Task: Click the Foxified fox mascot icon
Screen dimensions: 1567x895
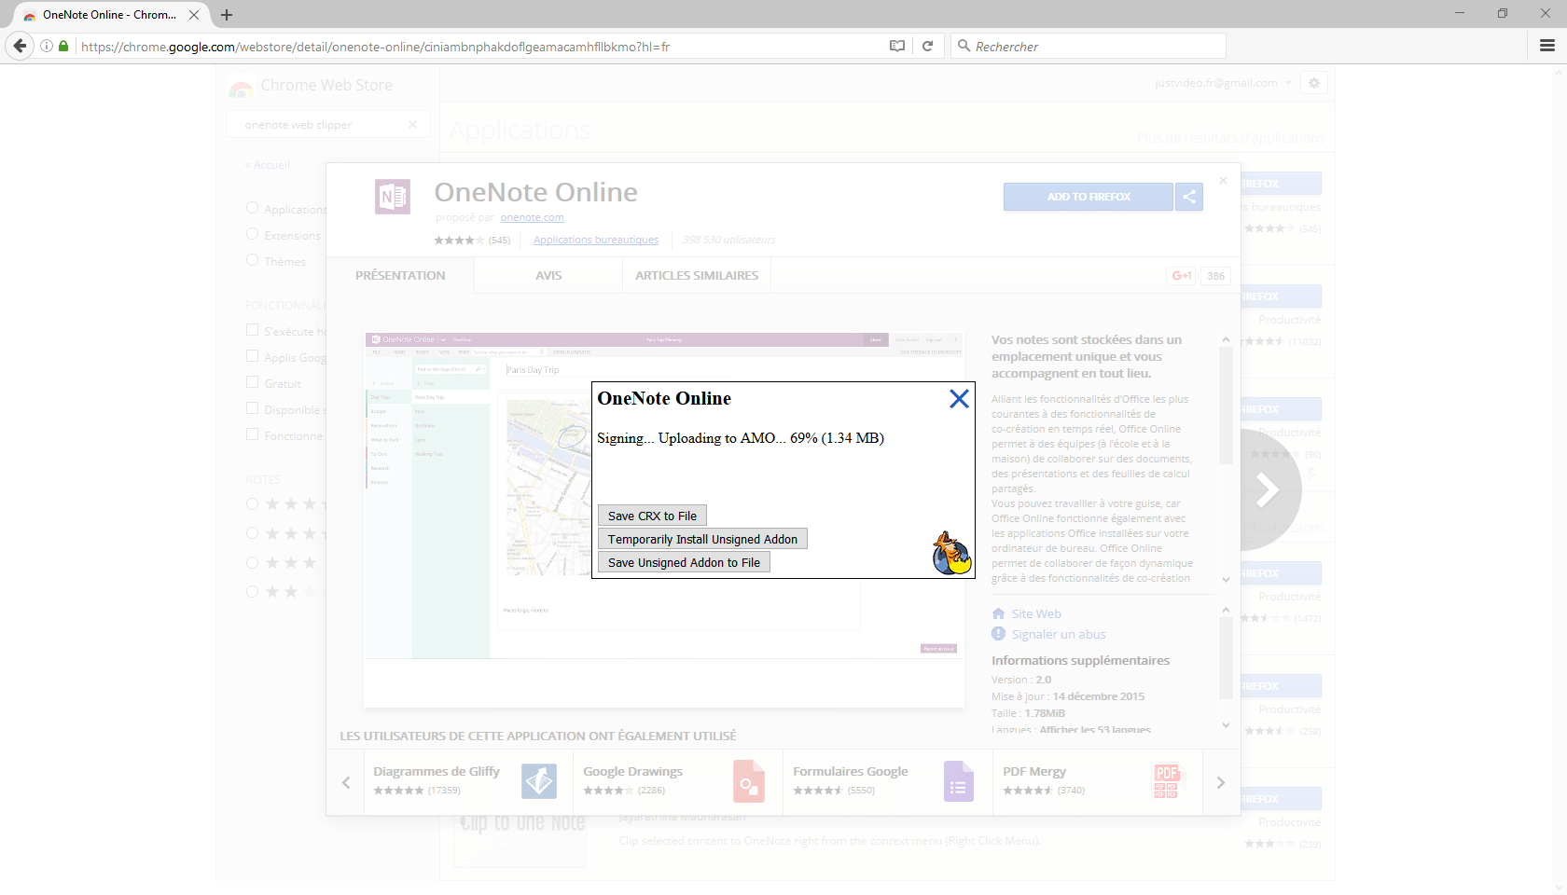Action: 951,553
